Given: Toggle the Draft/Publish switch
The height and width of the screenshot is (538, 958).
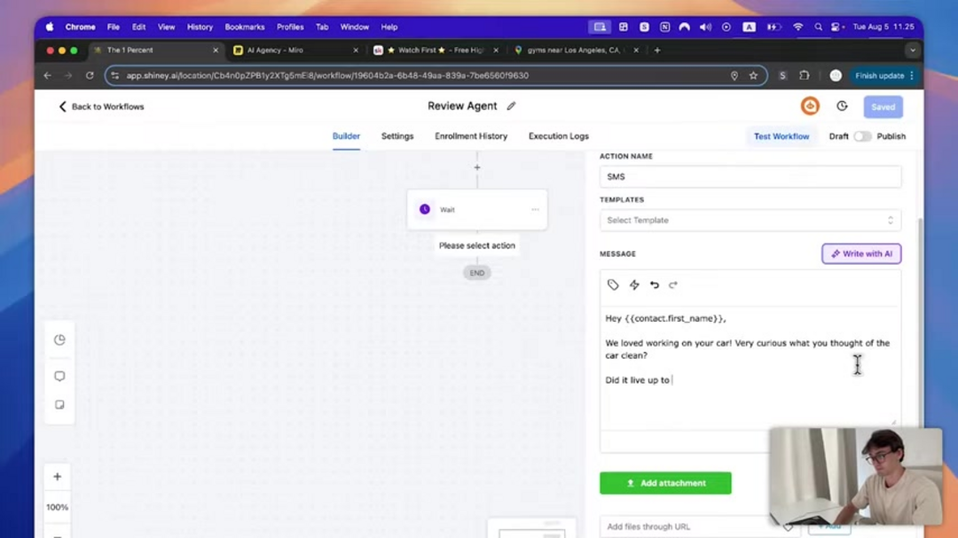Looking at the screenshot, I should click(x=862, y=136).
